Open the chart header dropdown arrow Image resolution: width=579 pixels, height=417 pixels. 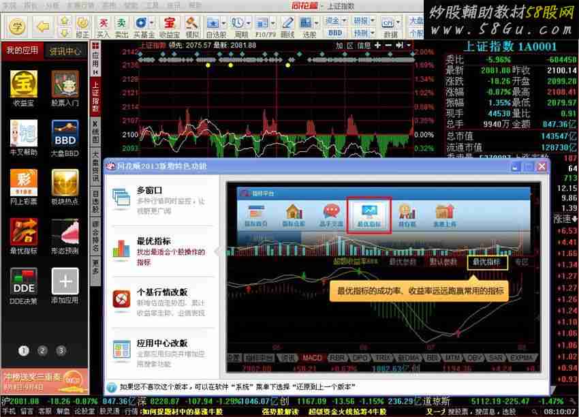click(x=409, y=46)
